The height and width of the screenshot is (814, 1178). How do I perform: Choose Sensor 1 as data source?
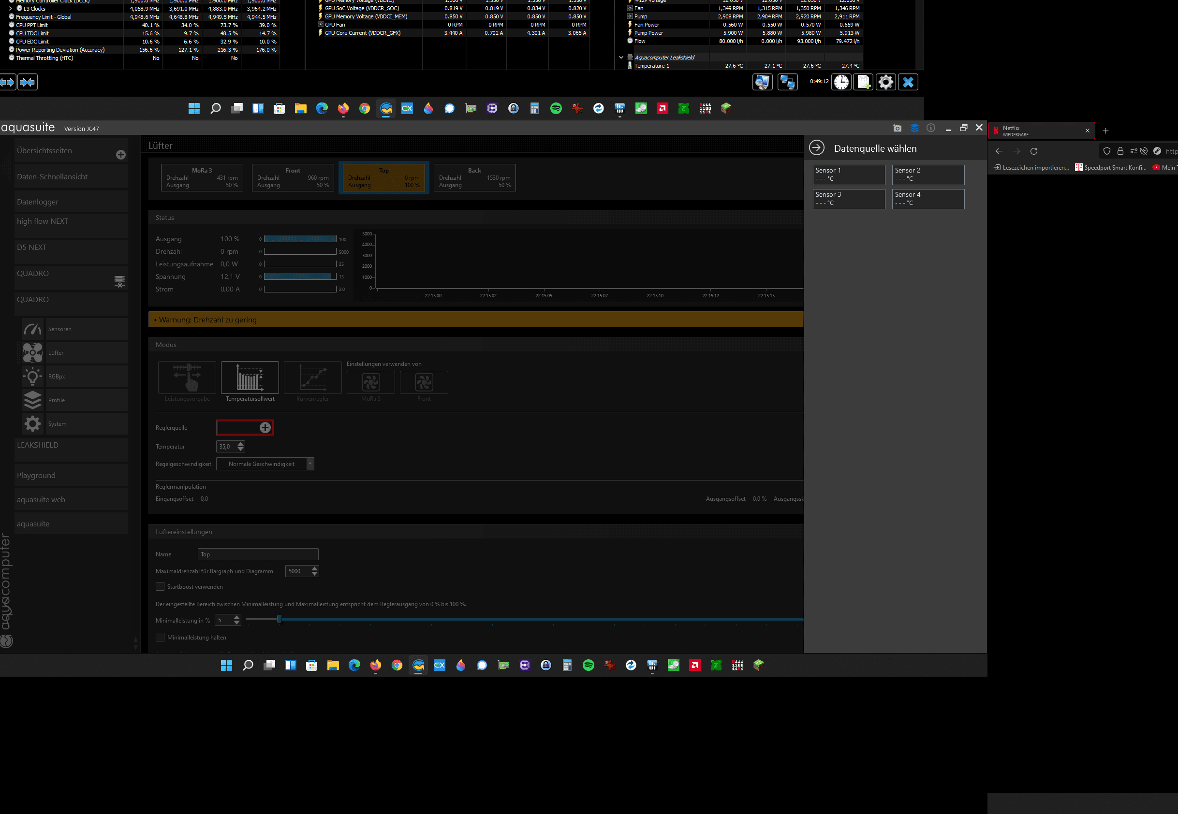(848, 174)
